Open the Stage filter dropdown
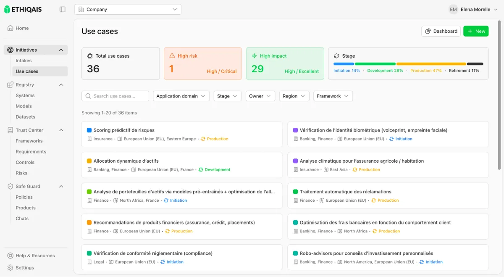This screenshot has height=277, width=504. pyautogui.click(x=227, y=96)
